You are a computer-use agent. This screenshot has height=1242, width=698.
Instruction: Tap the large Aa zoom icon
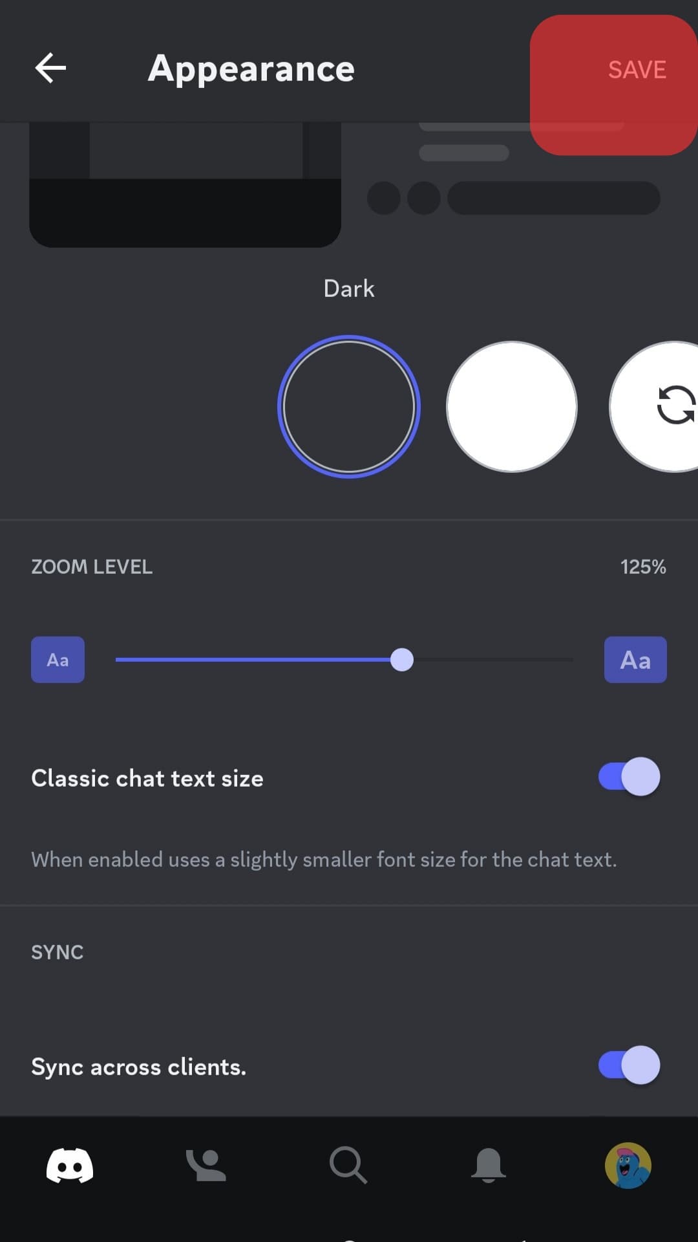[635, 660]
